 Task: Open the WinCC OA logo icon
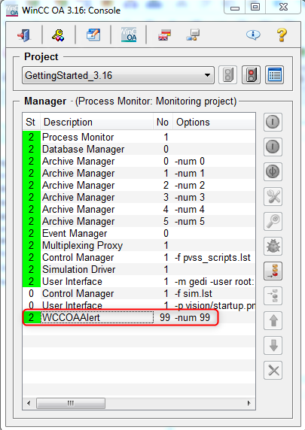tap(129, 35)
